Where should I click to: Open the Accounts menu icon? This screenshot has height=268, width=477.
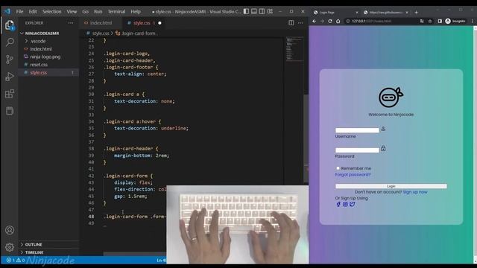[x=10, y=230]
